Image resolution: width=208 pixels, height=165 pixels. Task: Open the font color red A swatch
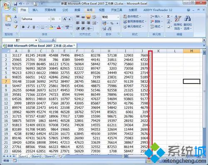tap(59, 27)
